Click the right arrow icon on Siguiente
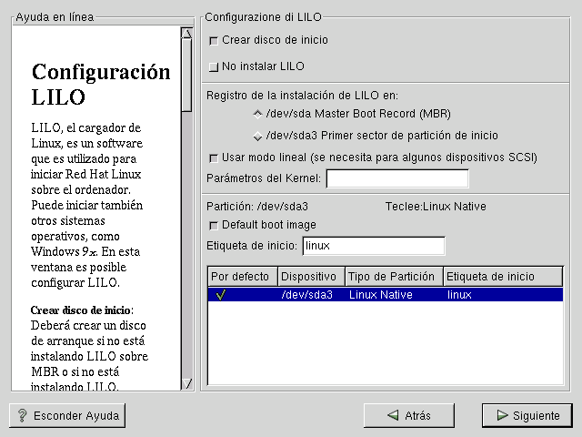Viewport: 582px width, 437px height. point(501,415)
